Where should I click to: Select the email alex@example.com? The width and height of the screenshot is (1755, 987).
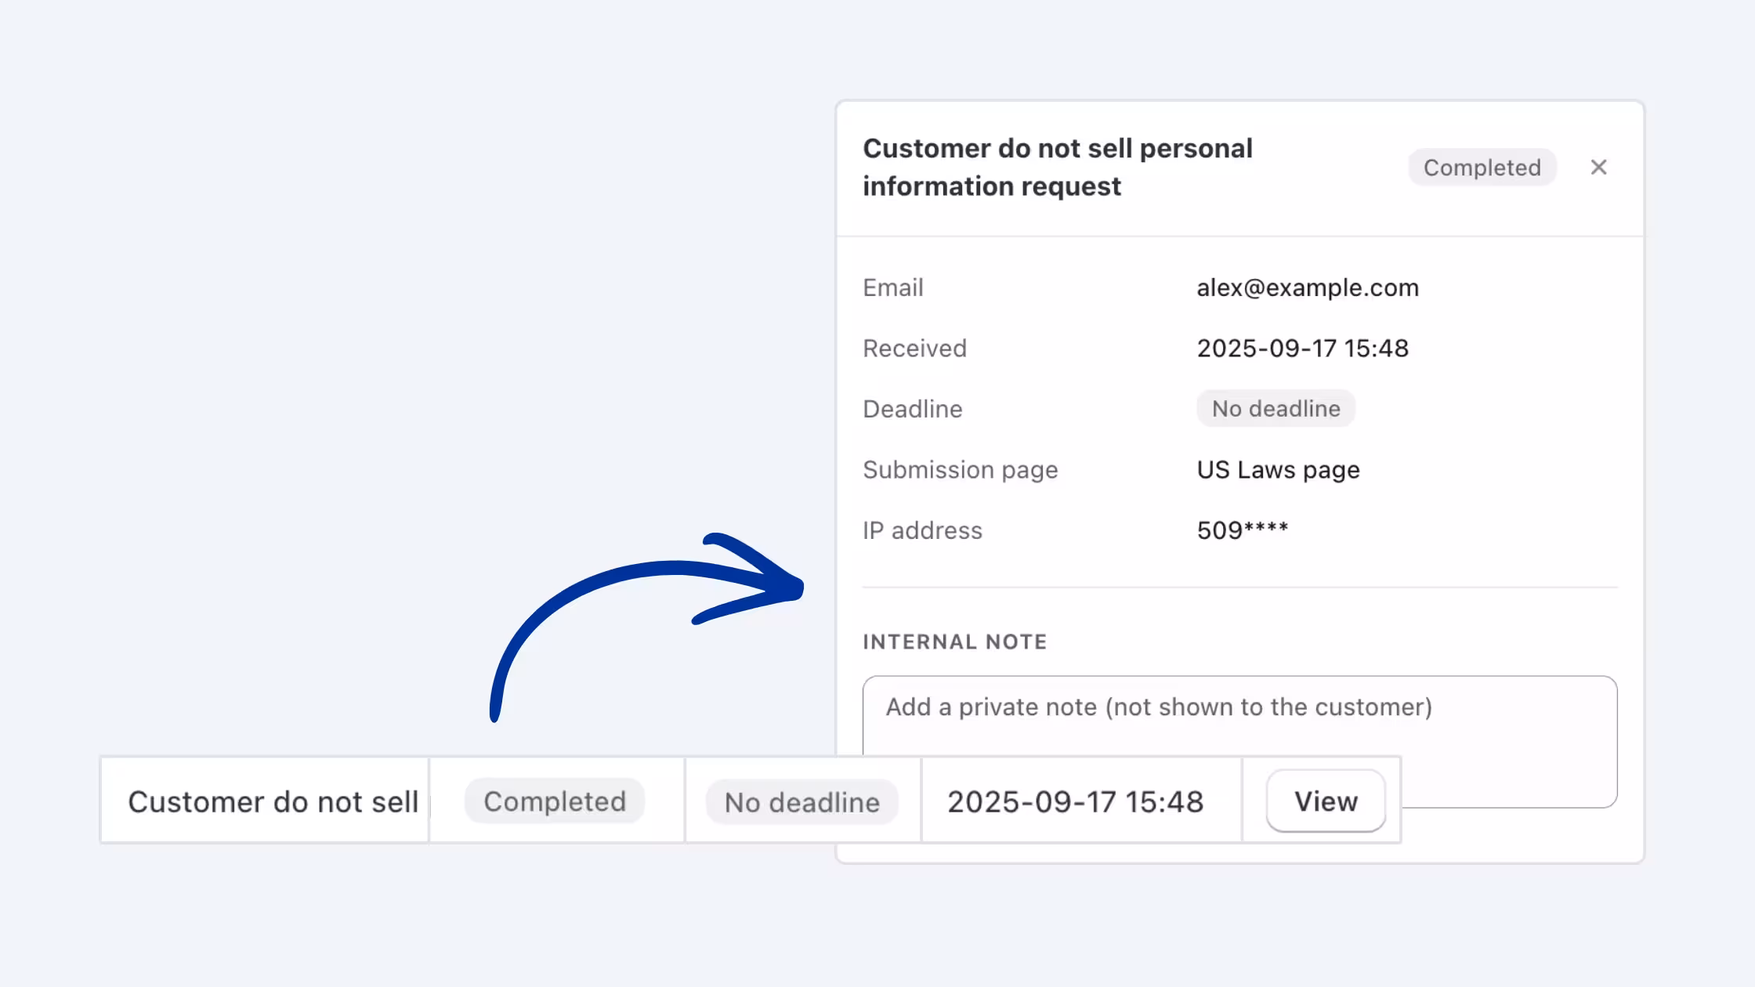coord(1307,287)
